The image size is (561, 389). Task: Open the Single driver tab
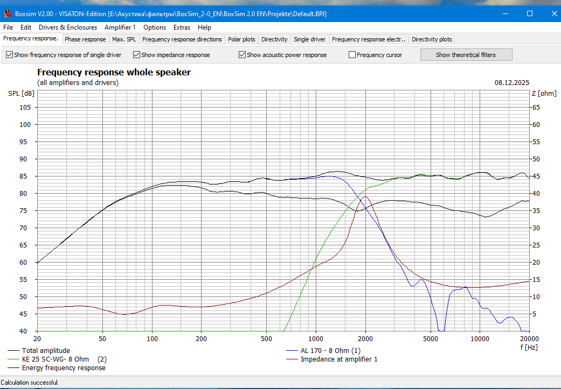click(309, 39)
